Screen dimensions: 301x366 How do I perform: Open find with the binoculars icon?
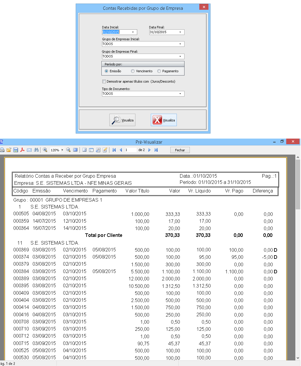(36, 150)
